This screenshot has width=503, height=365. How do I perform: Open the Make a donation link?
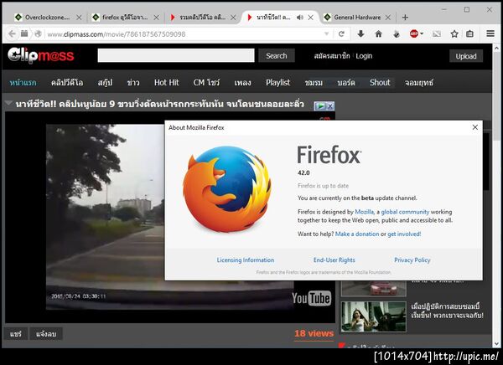click(357, 234)
